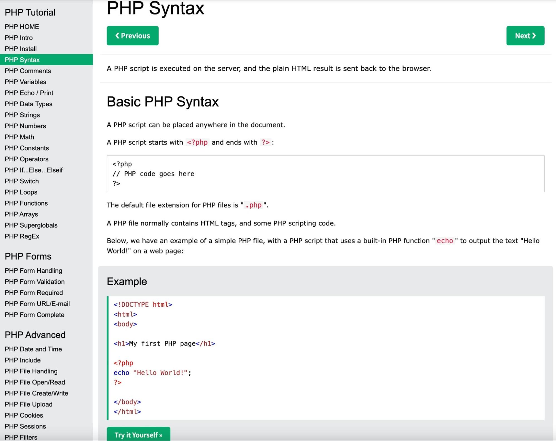Go to PHP Strings chapter
This screenshot has width=556, height=441.
click(x=22, y=115)
